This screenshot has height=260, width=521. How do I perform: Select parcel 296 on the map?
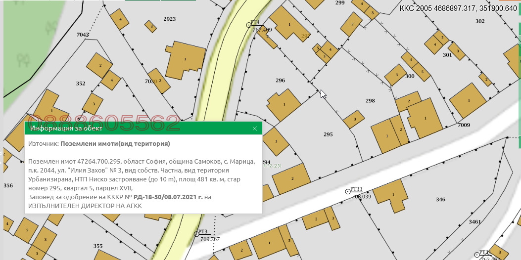click(x=281, y=80)
